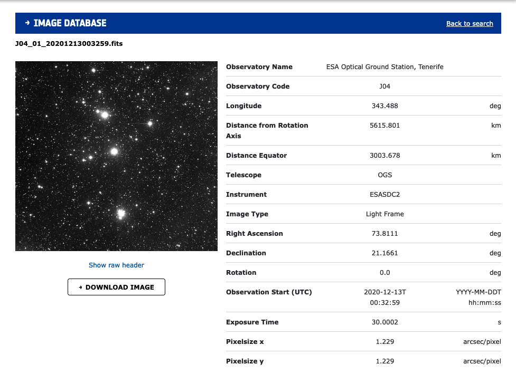
Task: Select the Right Ascension value 73.8111
Action: 384,234
